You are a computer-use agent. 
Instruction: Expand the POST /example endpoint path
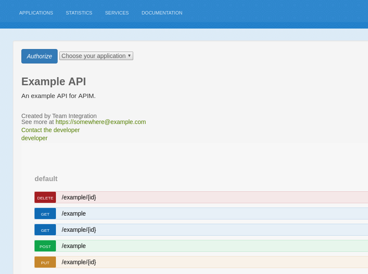pos(74,246)
